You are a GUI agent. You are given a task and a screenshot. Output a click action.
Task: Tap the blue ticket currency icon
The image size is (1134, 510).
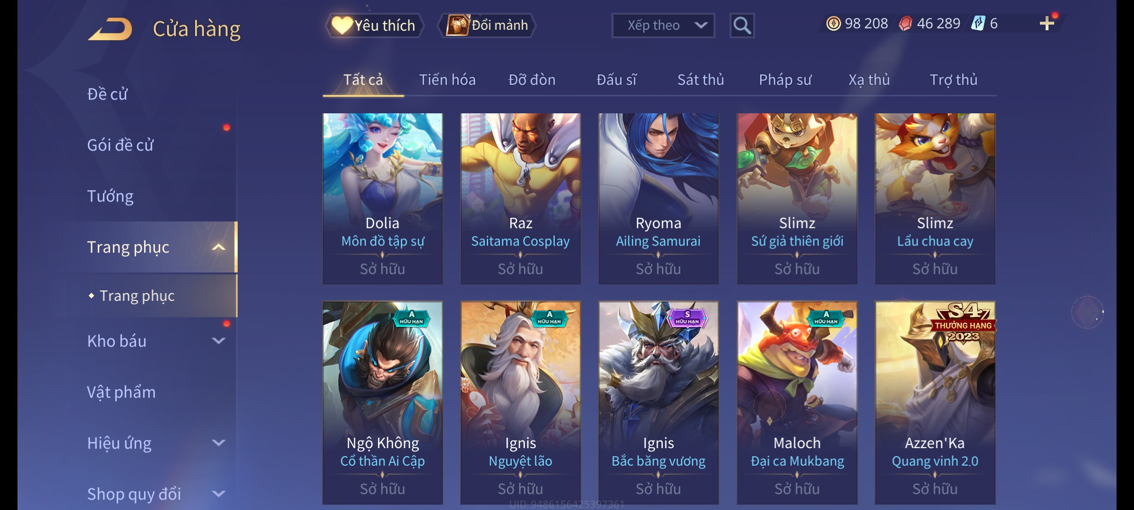(978, 23)
